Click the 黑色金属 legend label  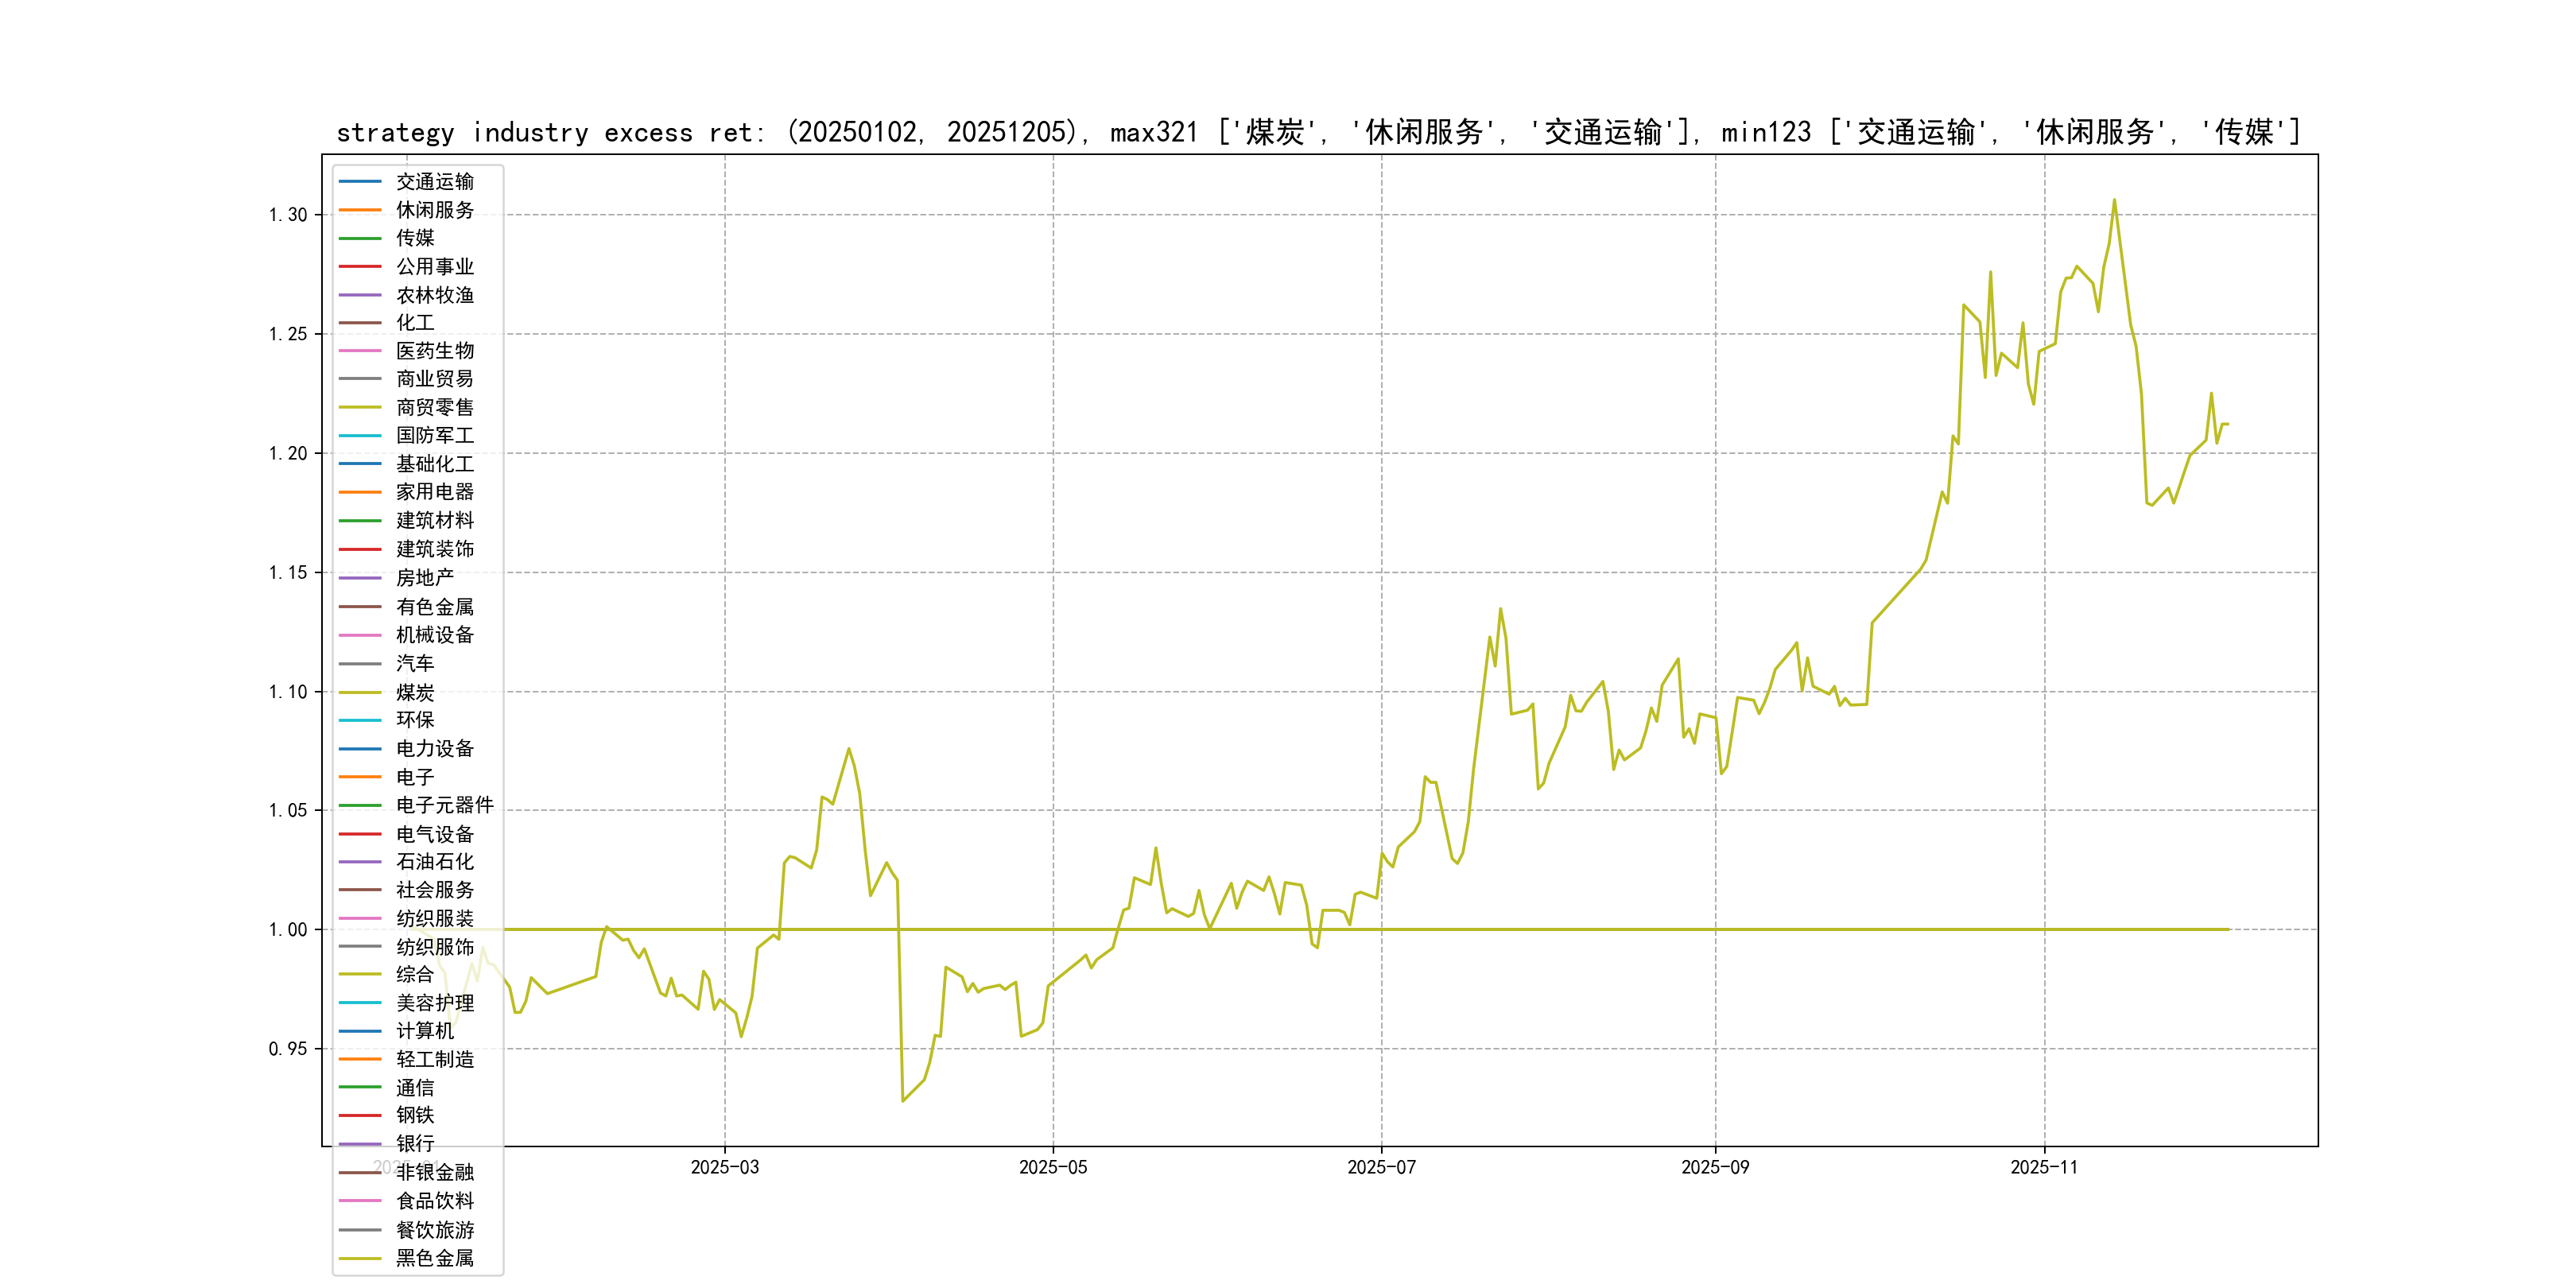coord(434,1258)
